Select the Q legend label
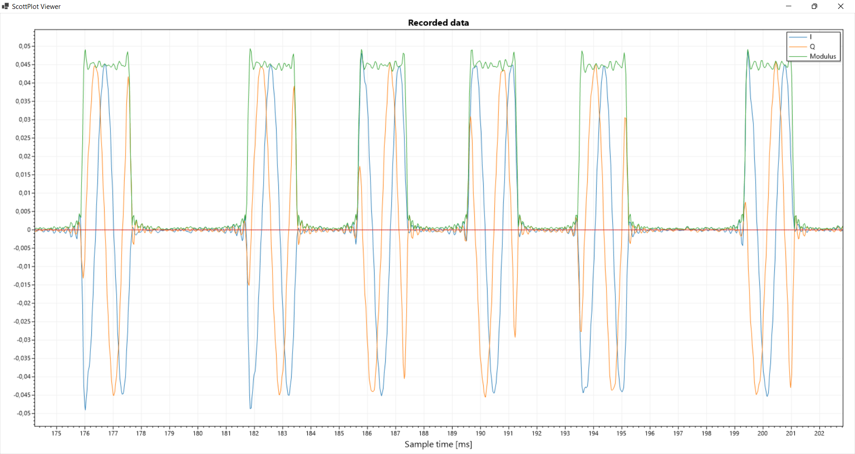This screenshot has height=454, width=855. coord(812,47)
